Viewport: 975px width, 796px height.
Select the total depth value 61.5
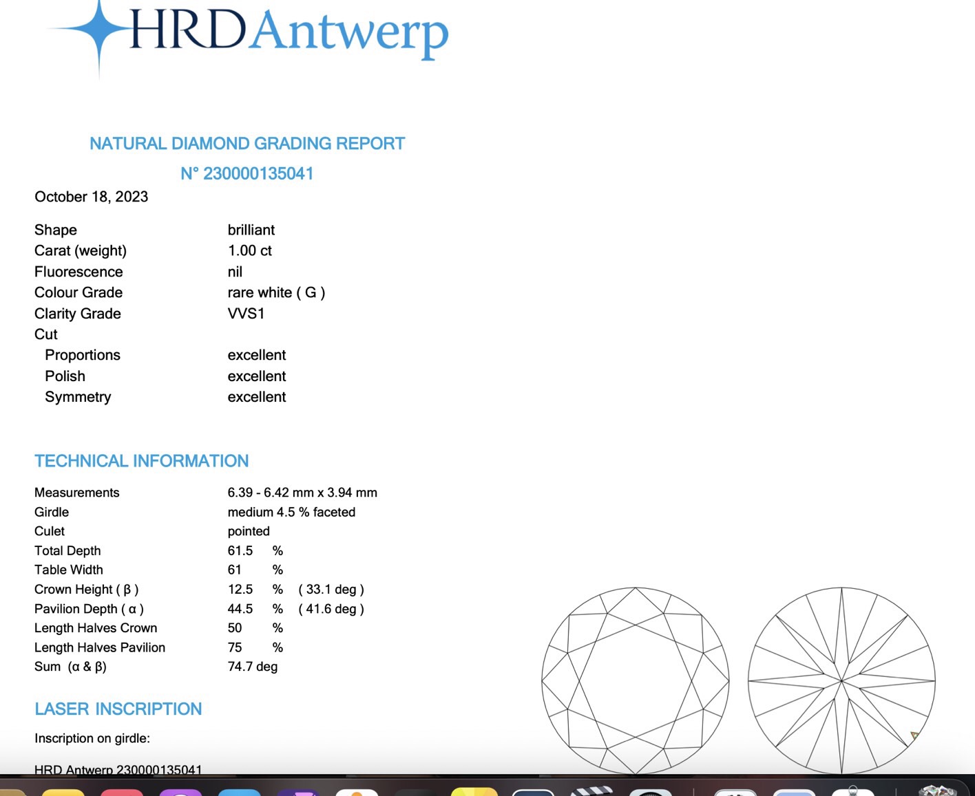click(240, 550)
